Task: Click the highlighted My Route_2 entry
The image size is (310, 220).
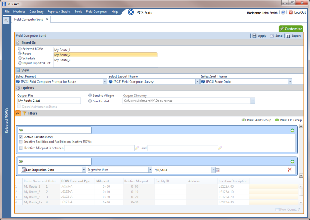Action: (x=105, y=55)
